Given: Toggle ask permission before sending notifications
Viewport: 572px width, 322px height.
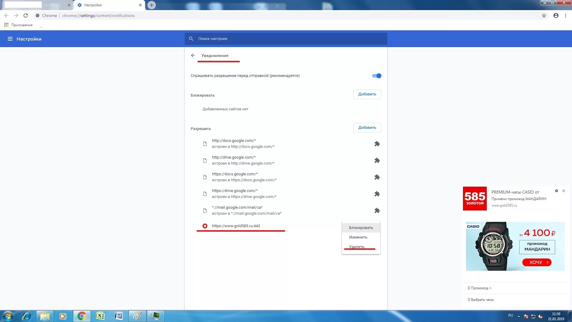Looking at the screenshot, I should tap(376, 75).
